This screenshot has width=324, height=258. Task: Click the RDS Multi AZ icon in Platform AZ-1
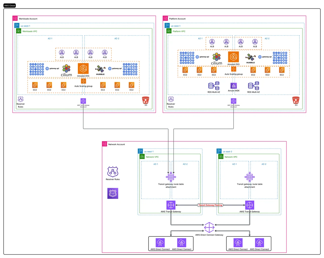tap(214, 86)
